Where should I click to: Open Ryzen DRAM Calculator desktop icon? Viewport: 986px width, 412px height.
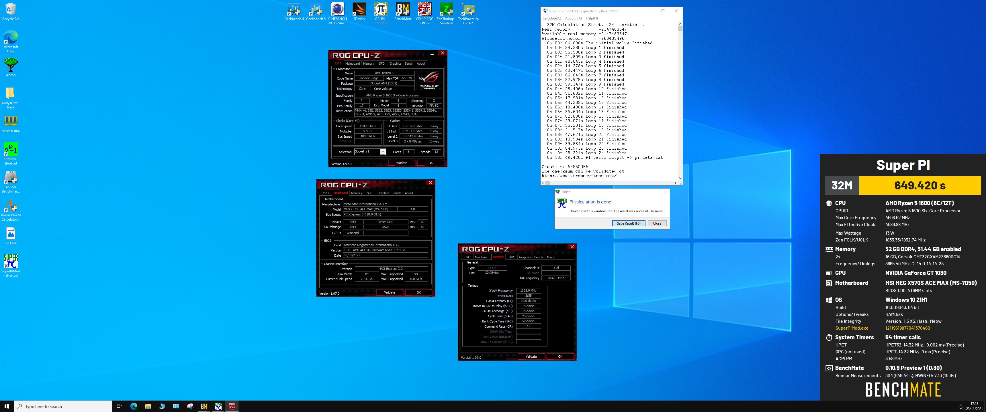pyautogui.click(x=11, y=210)
